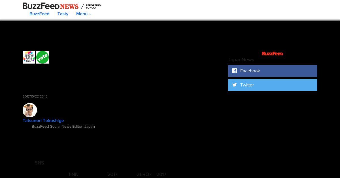
Task: Click the BuzzFeed Social News Editor, Japan text
Action: pyautogui.click(x=63, y=127)
